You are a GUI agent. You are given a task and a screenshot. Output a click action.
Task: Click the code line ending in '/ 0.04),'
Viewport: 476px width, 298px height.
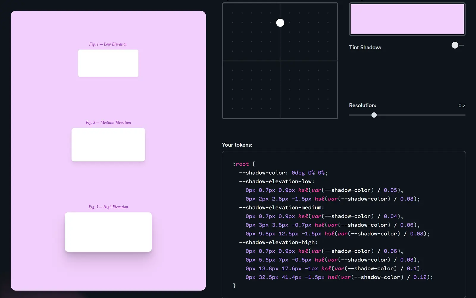pyautogui.click(x=324, y=216)
